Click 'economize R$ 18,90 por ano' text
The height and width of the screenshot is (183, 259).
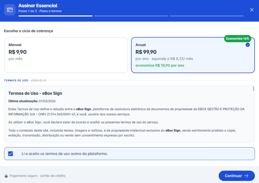(160, 66)
